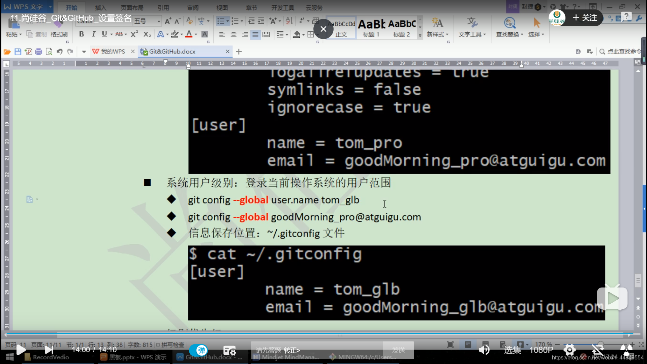647x364 pixels.
Task: Open the 页面布局 ribbon tab
Action: (x=132, y=8)
